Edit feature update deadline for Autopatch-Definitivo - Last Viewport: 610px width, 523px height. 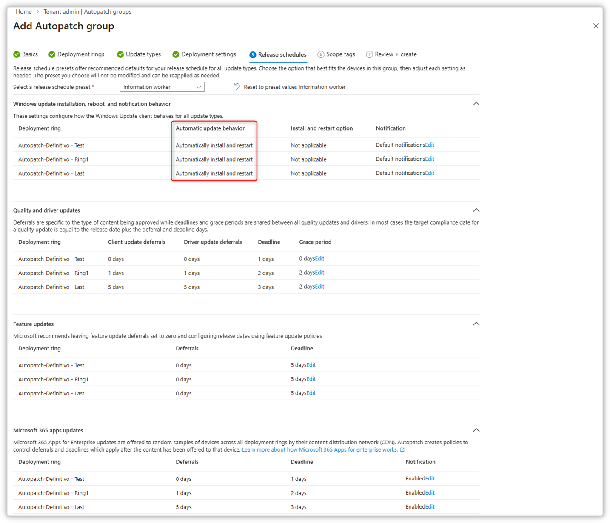pos(311,393)
